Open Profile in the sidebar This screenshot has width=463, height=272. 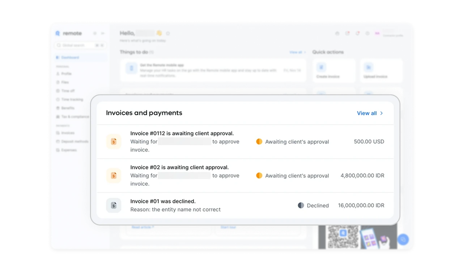tap(64, 74)
